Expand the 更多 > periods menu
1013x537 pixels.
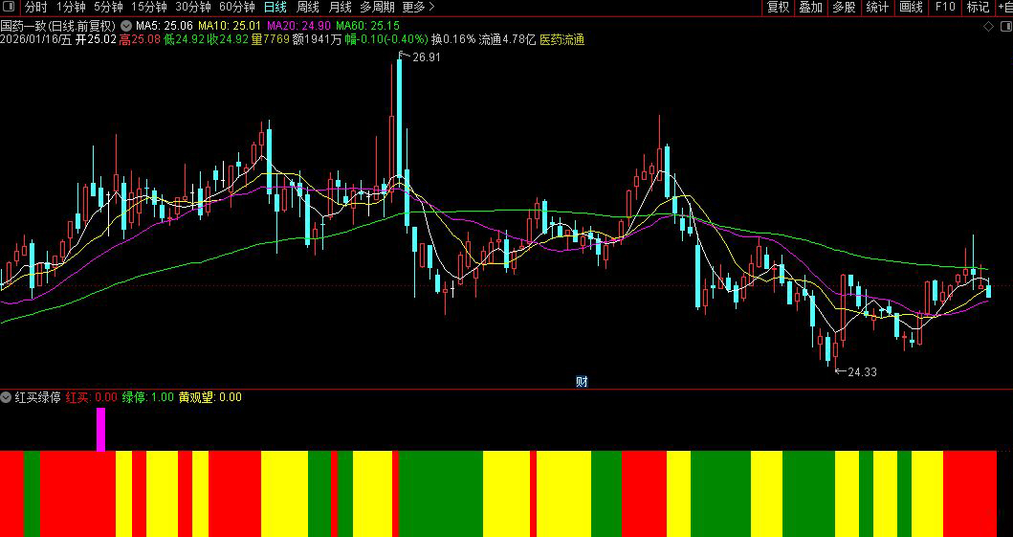click(x=419, y=8)
